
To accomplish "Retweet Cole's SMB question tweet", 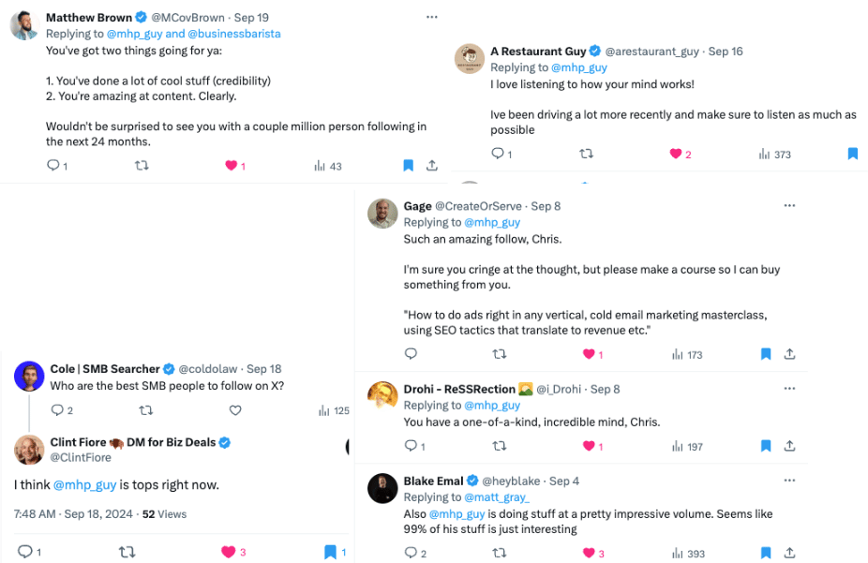I will 146,409.
